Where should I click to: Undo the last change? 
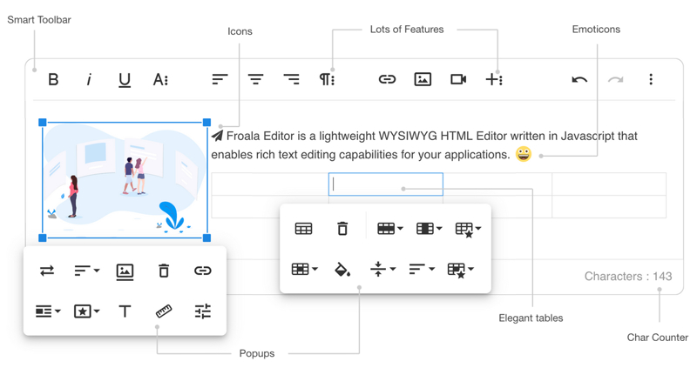(579, 80)
